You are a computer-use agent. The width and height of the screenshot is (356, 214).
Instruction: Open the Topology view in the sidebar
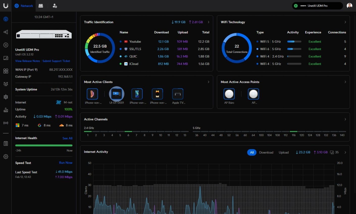(6, 32)
